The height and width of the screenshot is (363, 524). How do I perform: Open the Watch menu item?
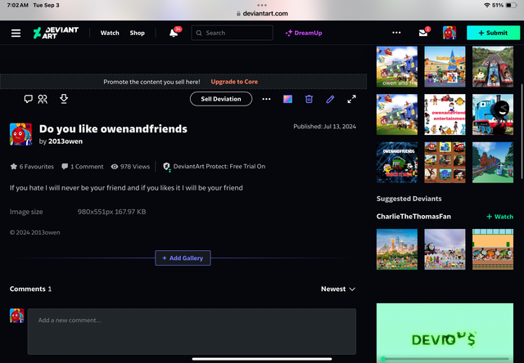(x=110, y=33)
